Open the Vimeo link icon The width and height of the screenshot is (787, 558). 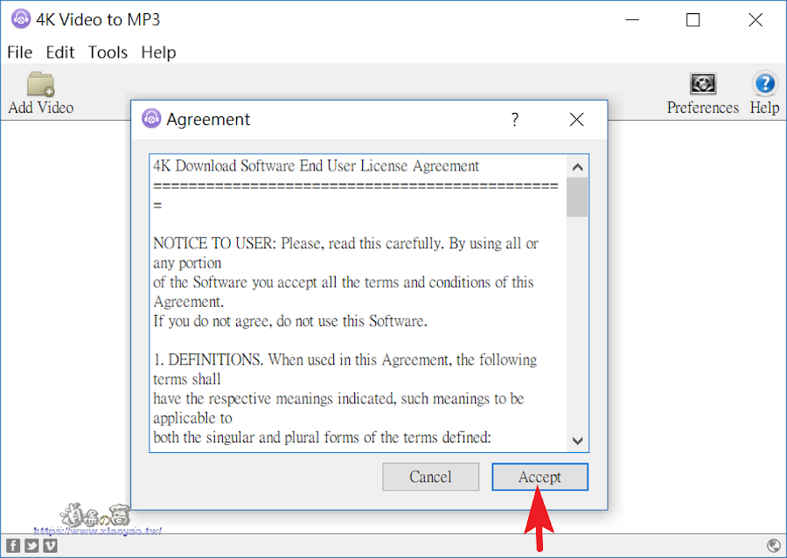50,546
